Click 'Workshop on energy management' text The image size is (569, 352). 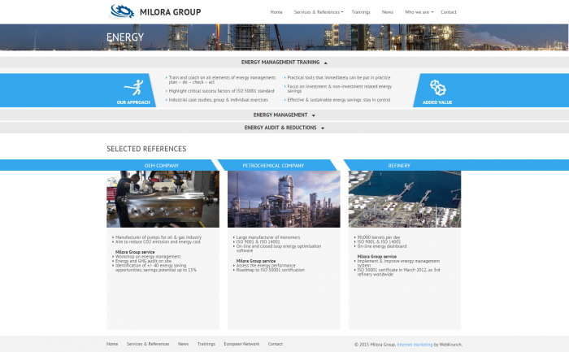pos(148,257)
